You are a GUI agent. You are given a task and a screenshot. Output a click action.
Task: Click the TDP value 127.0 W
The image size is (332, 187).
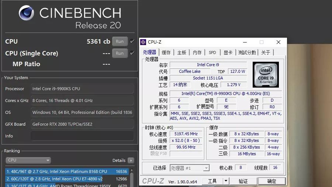click(x=238, y=71)
